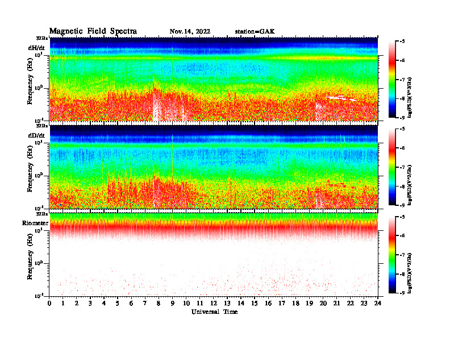
Task: Click the "17" hour tick label
Action: [x=282, y=304]
